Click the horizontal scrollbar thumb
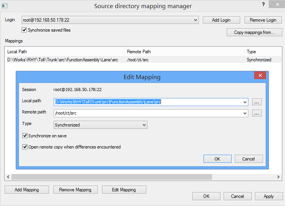The width and height of the screenshot is (285, 206). [112, 177]
